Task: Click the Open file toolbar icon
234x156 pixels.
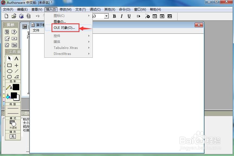Action: 14,16
